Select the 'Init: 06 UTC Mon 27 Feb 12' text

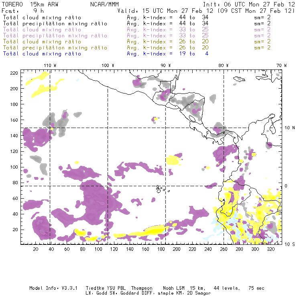pos(249,4)
